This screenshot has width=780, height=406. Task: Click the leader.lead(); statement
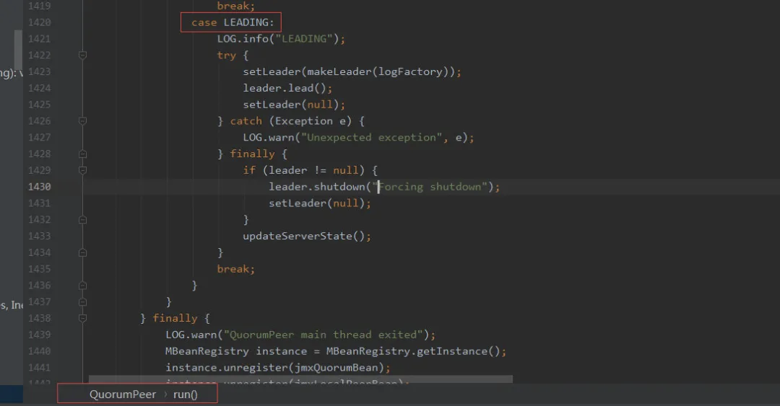click(x=287, y=88)
